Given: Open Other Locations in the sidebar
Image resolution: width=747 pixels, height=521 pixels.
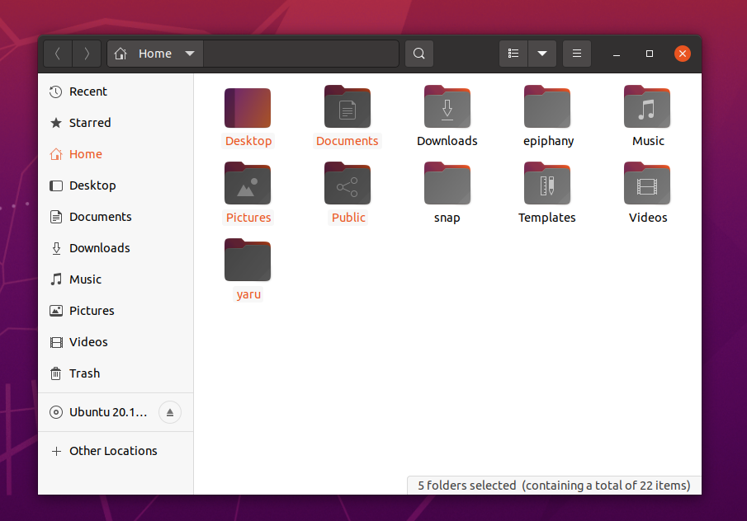Looking at the screenshot, I should 116,451.
